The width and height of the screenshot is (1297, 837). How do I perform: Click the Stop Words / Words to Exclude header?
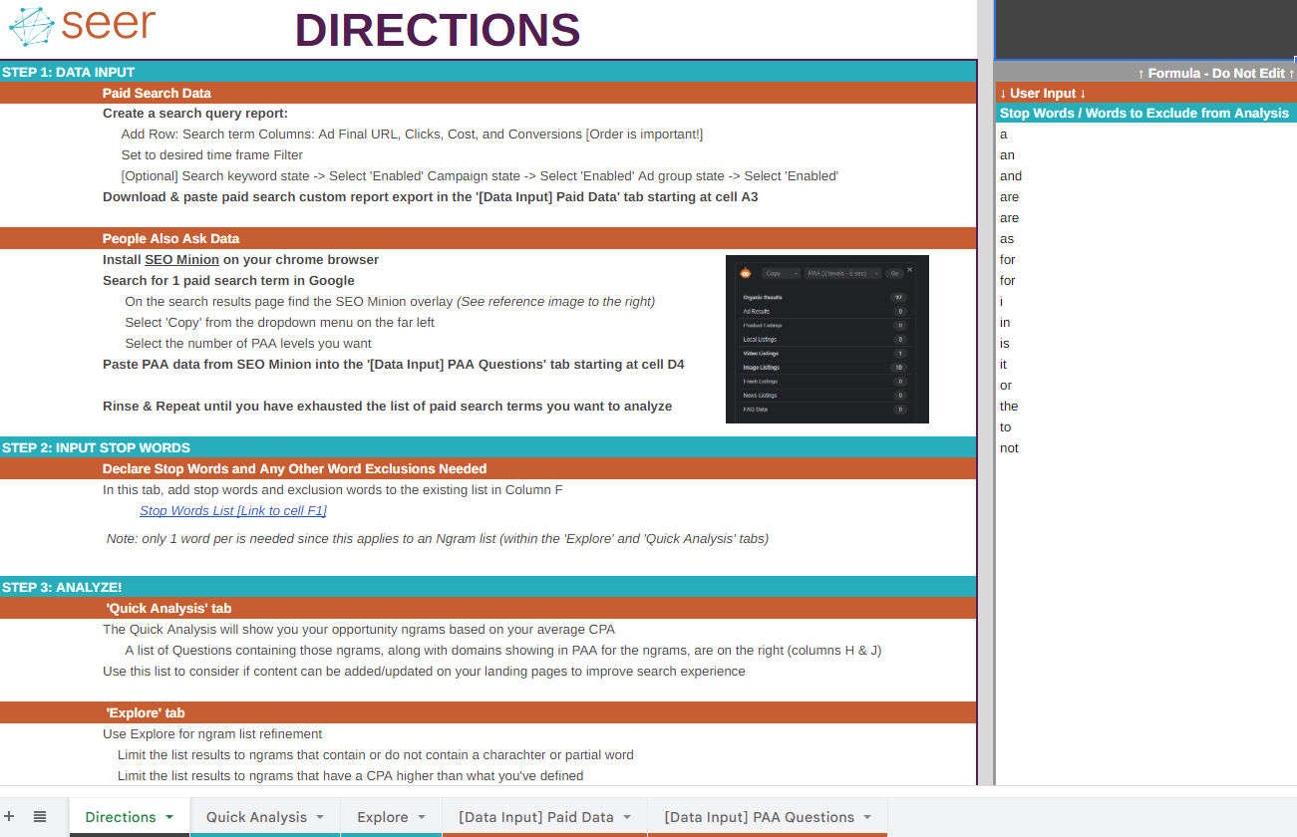[x=1143, y=114]
